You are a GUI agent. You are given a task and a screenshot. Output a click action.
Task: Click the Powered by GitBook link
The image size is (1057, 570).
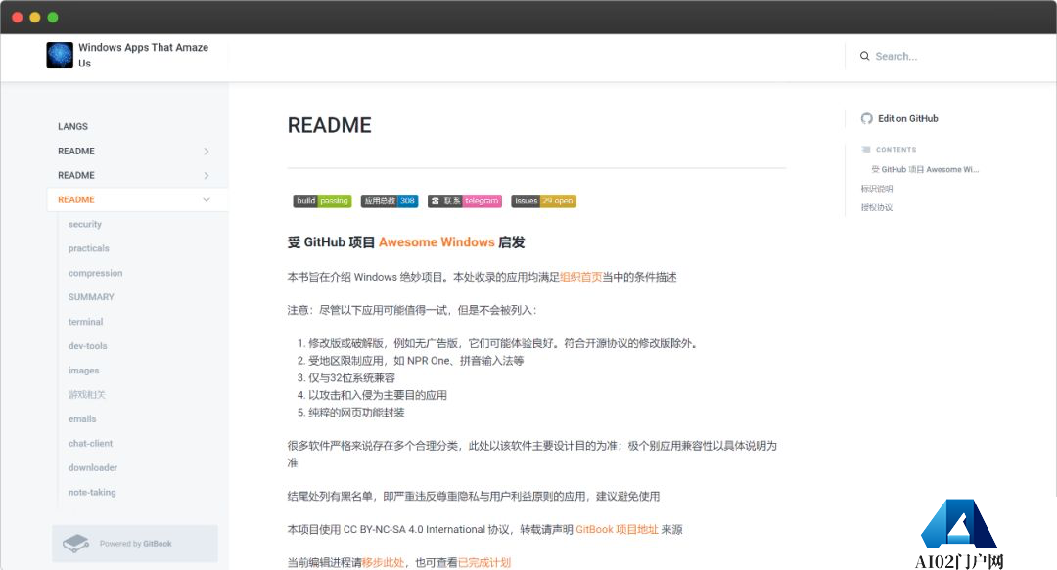point(135,543)
